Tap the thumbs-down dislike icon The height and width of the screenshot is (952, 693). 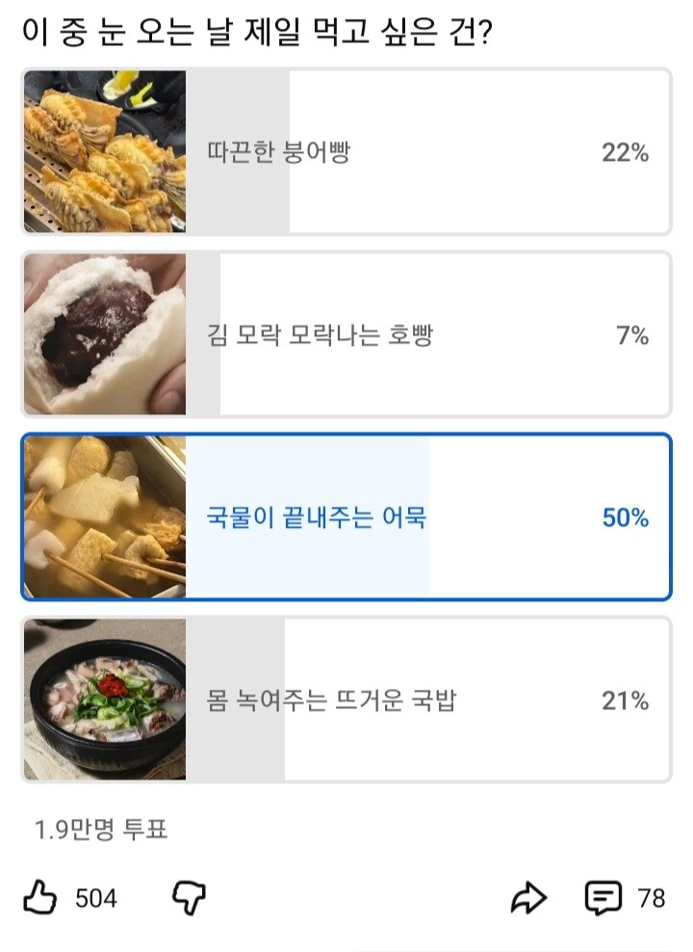click(189, 898)
